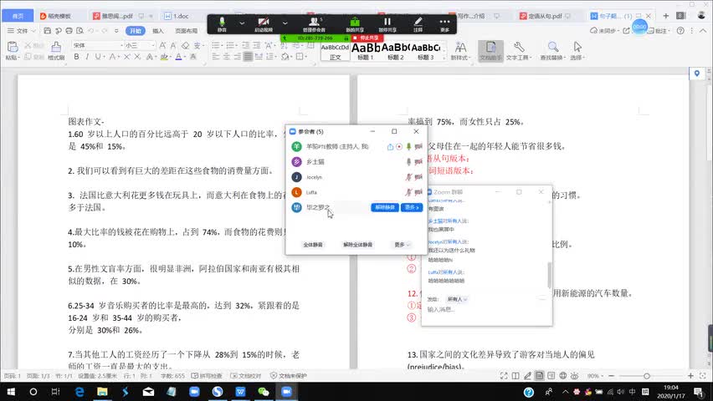The image size is (713, 401).
Task: Open File Explorer from the taskbar
Action: click(x=102, y=392)
